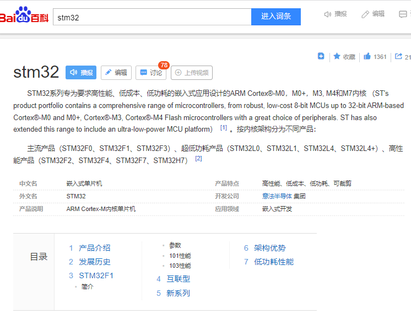The width and height of the screenshot is (411, 319).
Task: Click the stm32 entry title heading
Action: pyautogui.click(x=36, y=72)
